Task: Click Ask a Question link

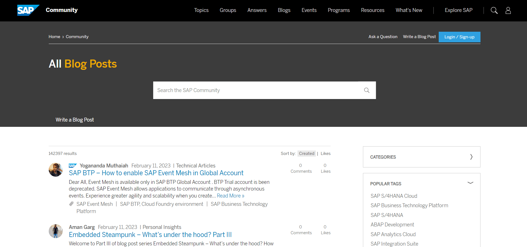Action: pyautogui.click(x=383, y=37)
